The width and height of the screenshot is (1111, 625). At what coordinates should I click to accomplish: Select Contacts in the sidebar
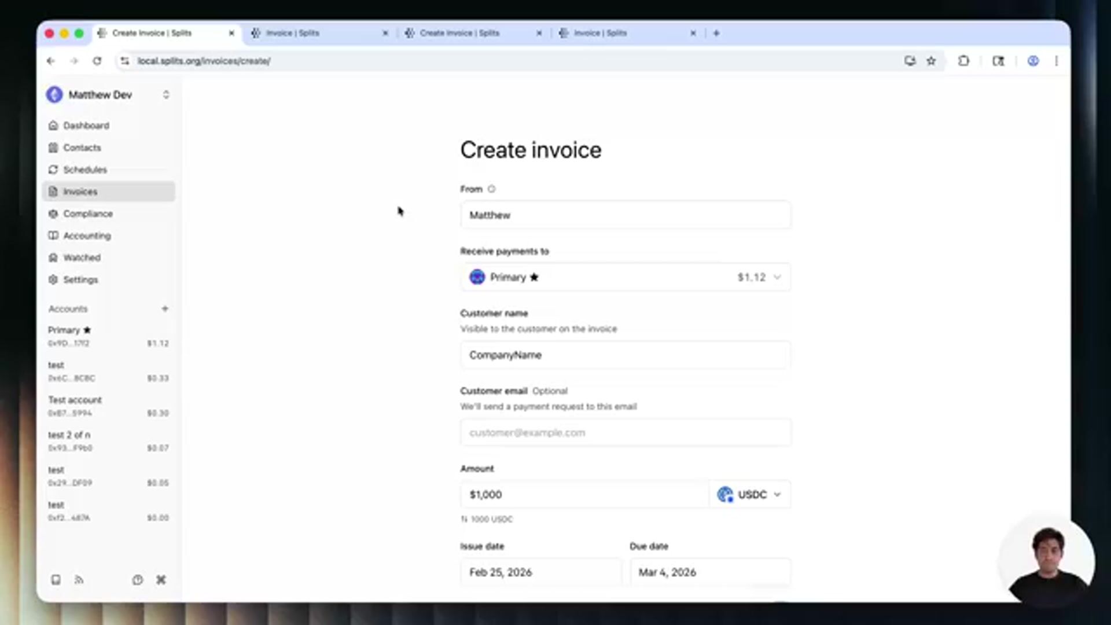point(82,148)
